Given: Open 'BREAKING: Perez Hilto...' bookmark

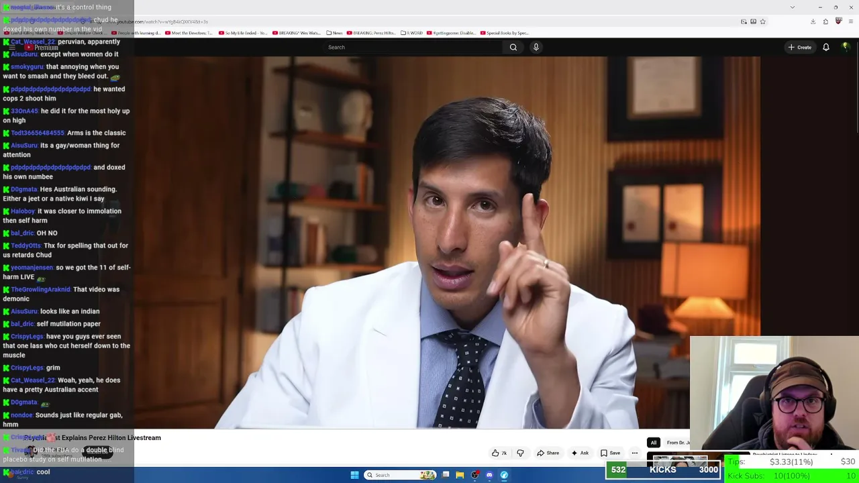Looking at the screenshot, I should (371, 33).
